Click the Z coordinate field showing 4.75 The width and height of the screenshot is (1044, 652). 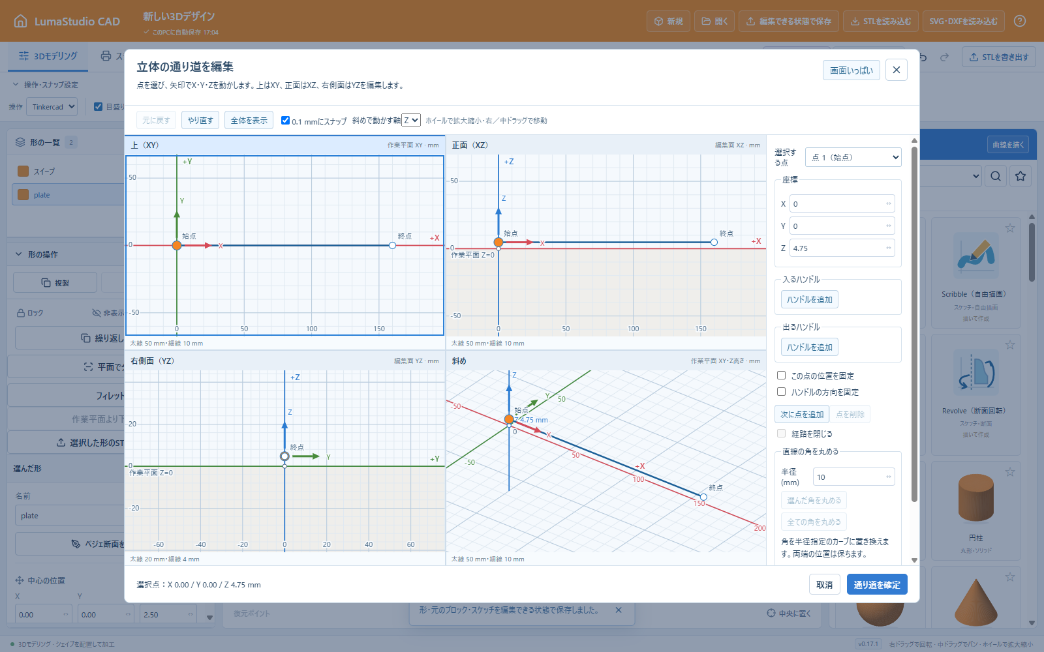pos(842,248)
